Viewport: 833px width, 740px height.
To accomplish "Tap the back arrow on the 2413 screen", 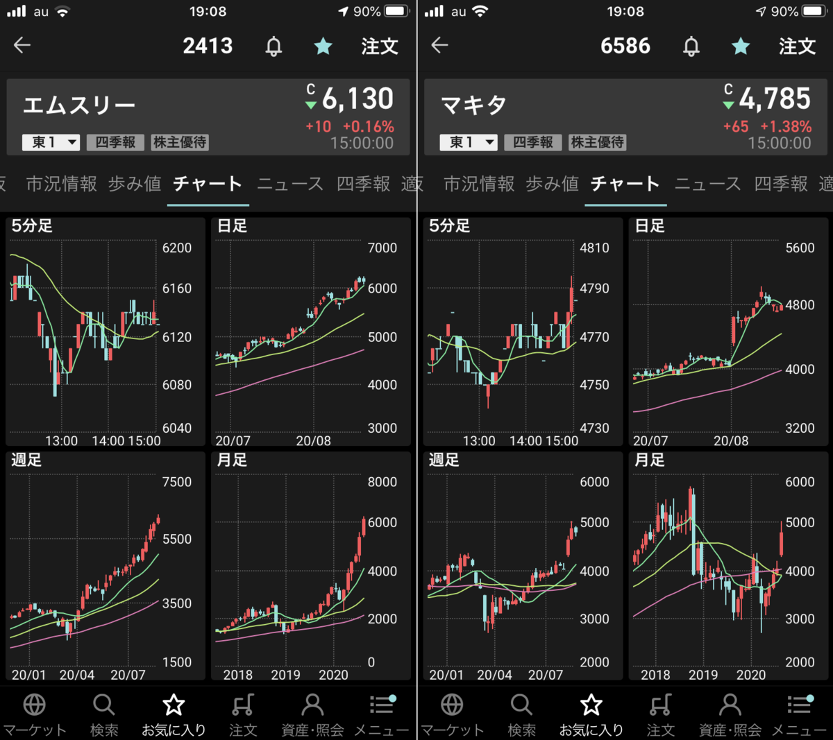I will pos(22,46).
